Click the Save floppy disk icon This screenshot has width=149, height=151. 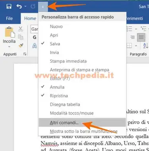click(9, 6)
